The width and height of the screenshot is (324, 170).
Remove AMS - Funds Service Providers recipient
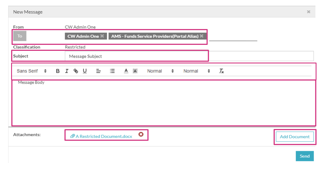click(x=201, y=36)
